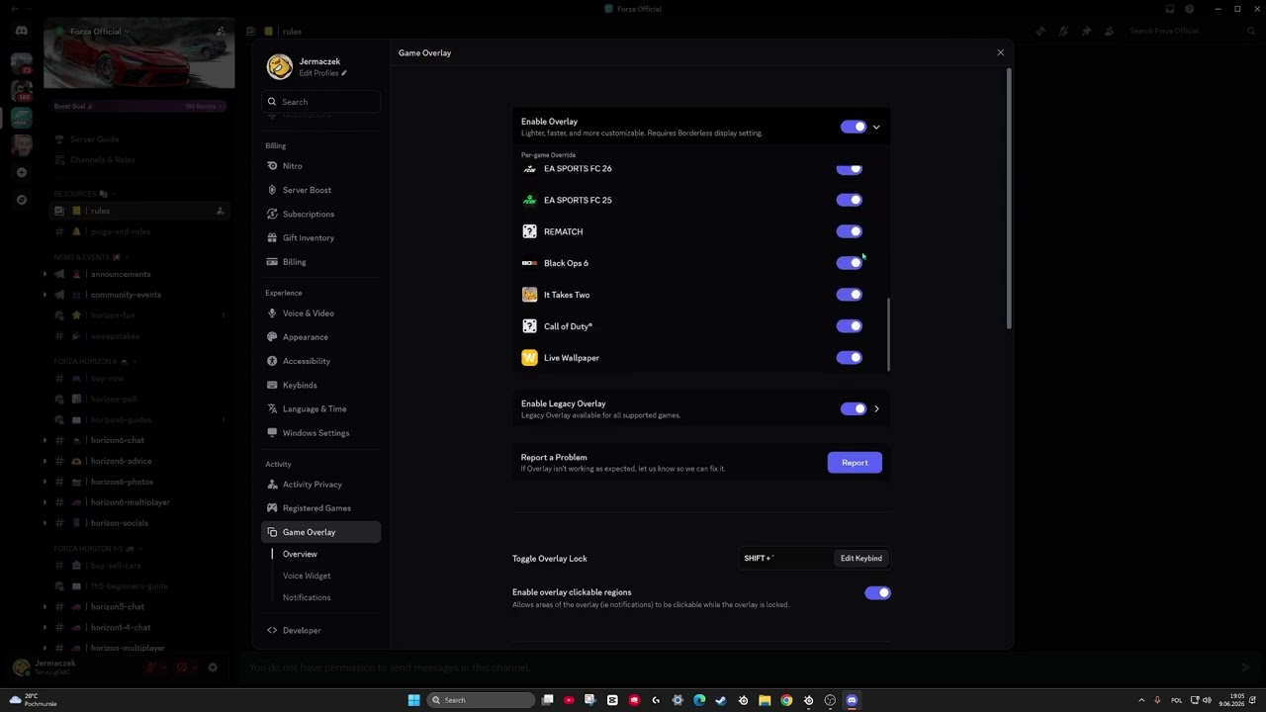Open Steam from the taskbar
This screenshot has height=712, width=1266.
[721, 700]
